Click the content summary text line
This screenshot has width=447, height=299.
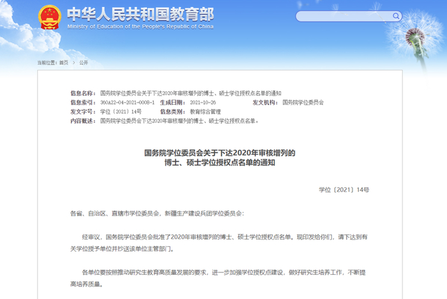click(x=179, y=121)
